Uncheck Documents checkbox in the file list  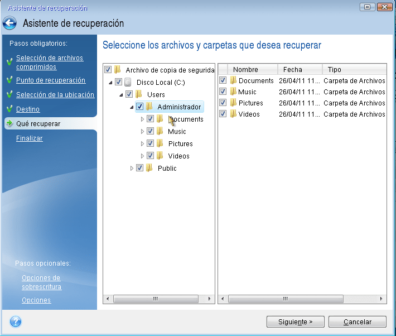point(223,80)
